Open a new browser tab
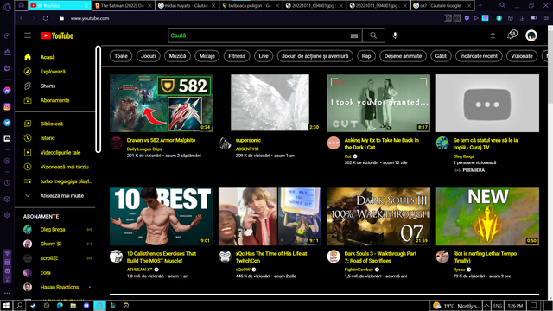Viewport: 553px width, 311px height. pos(480,5)
